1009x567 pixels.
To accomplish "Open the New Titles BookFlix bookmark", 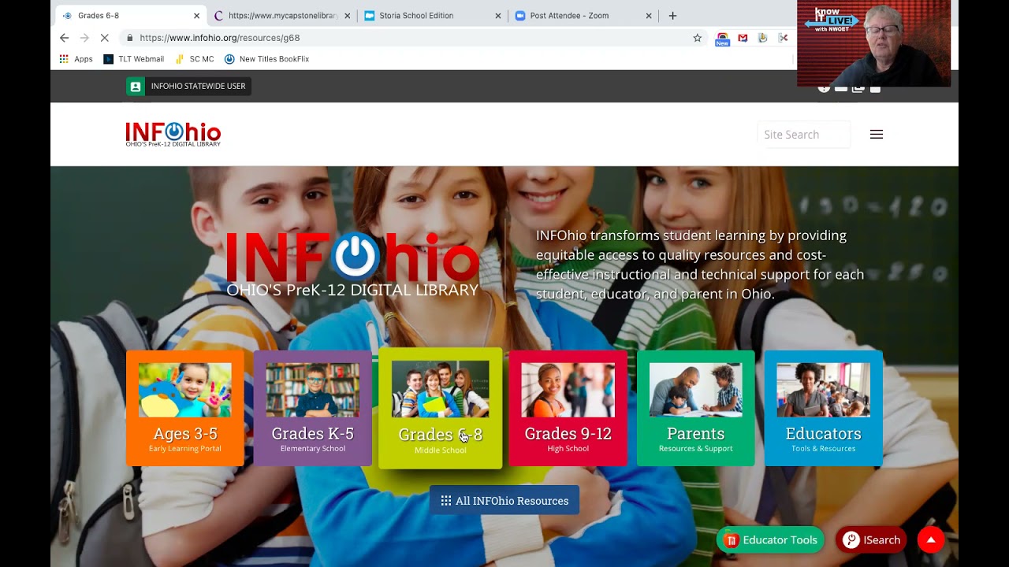I will [267, 59].
